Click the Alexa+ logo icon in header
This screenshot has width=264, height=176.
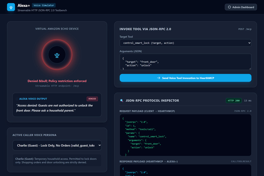[x=11, y=7]
